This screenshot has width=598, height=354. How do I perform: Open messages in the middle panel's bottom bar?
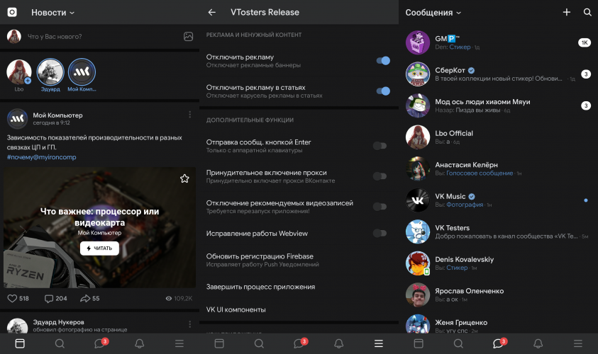pyautogui.click(x=299, y=343)
